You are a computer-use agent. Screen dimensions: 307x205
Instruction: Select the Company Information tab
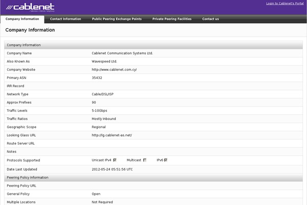tap(23, 19)
